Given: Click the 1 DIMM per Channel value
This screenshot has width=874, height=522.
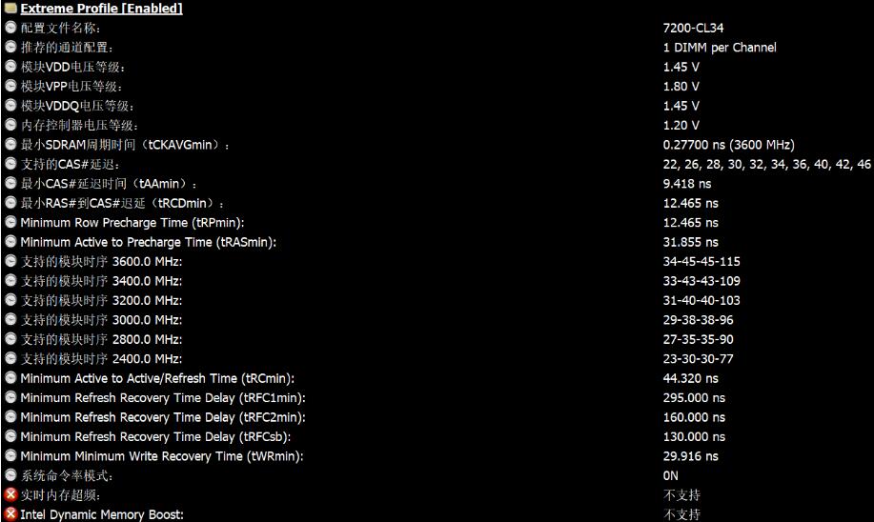Looking at the screenshot, I should coord(720,48).
